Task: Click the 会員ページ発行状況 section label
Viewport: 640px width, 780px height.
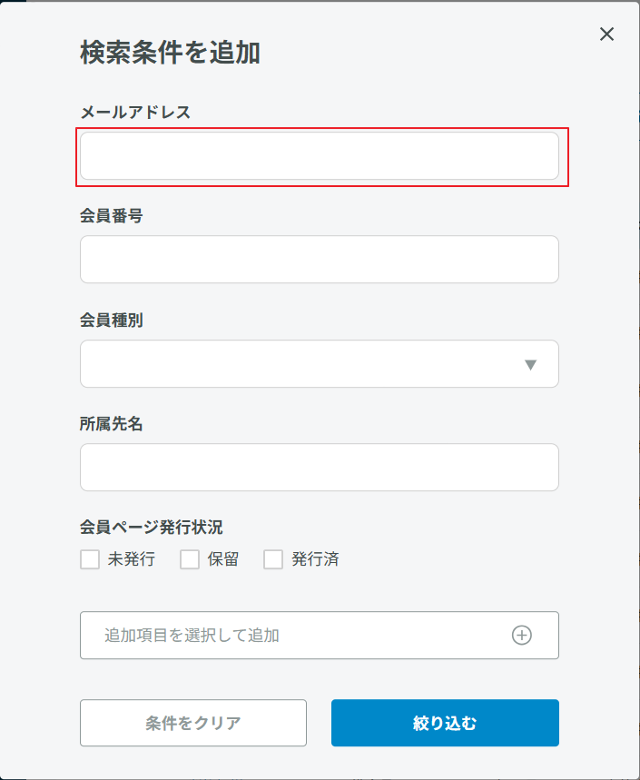Action: coord(152,528)
